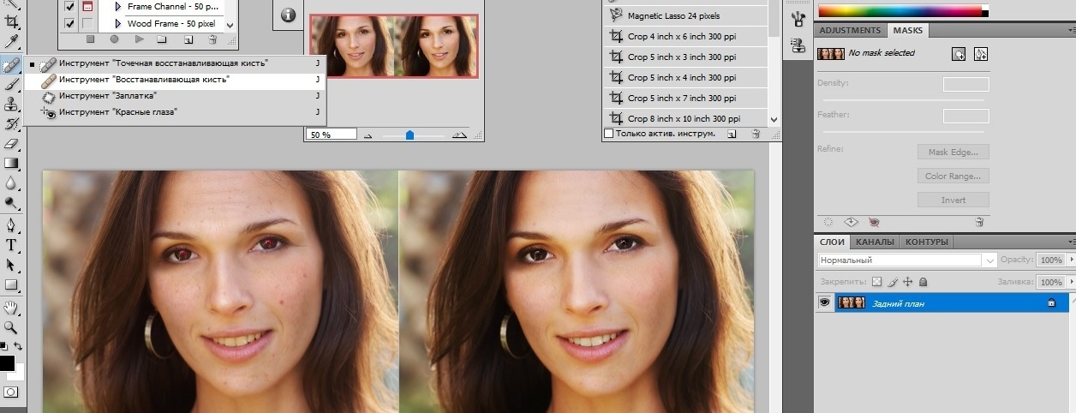Open the 'Заливка' fill slider arrow
The image size is (1076, 413).
(1070, 282)
